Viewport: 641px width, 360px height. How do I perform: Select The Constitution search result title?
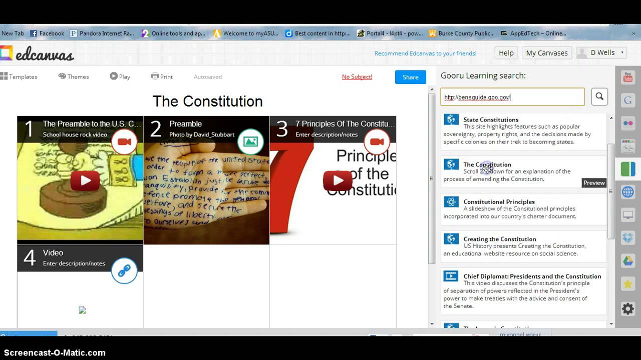pos(487,164)
